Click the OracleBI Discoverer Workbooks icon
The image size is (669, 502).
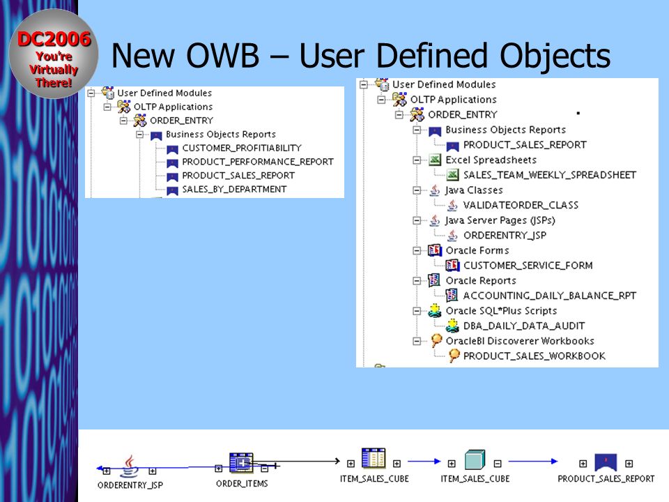tap(436, 340)
